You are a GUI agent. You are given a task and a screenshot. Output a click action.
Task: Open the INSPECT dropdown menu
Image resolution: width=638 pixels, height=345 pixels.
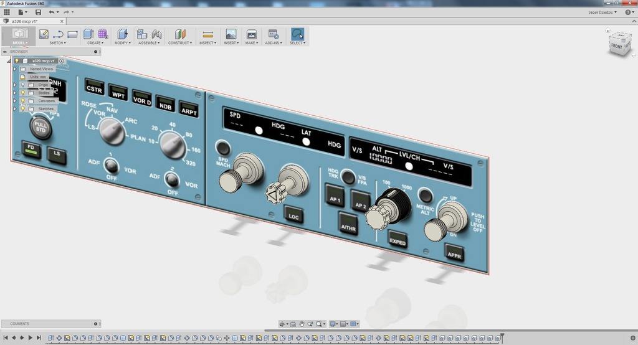coord(208,43)
